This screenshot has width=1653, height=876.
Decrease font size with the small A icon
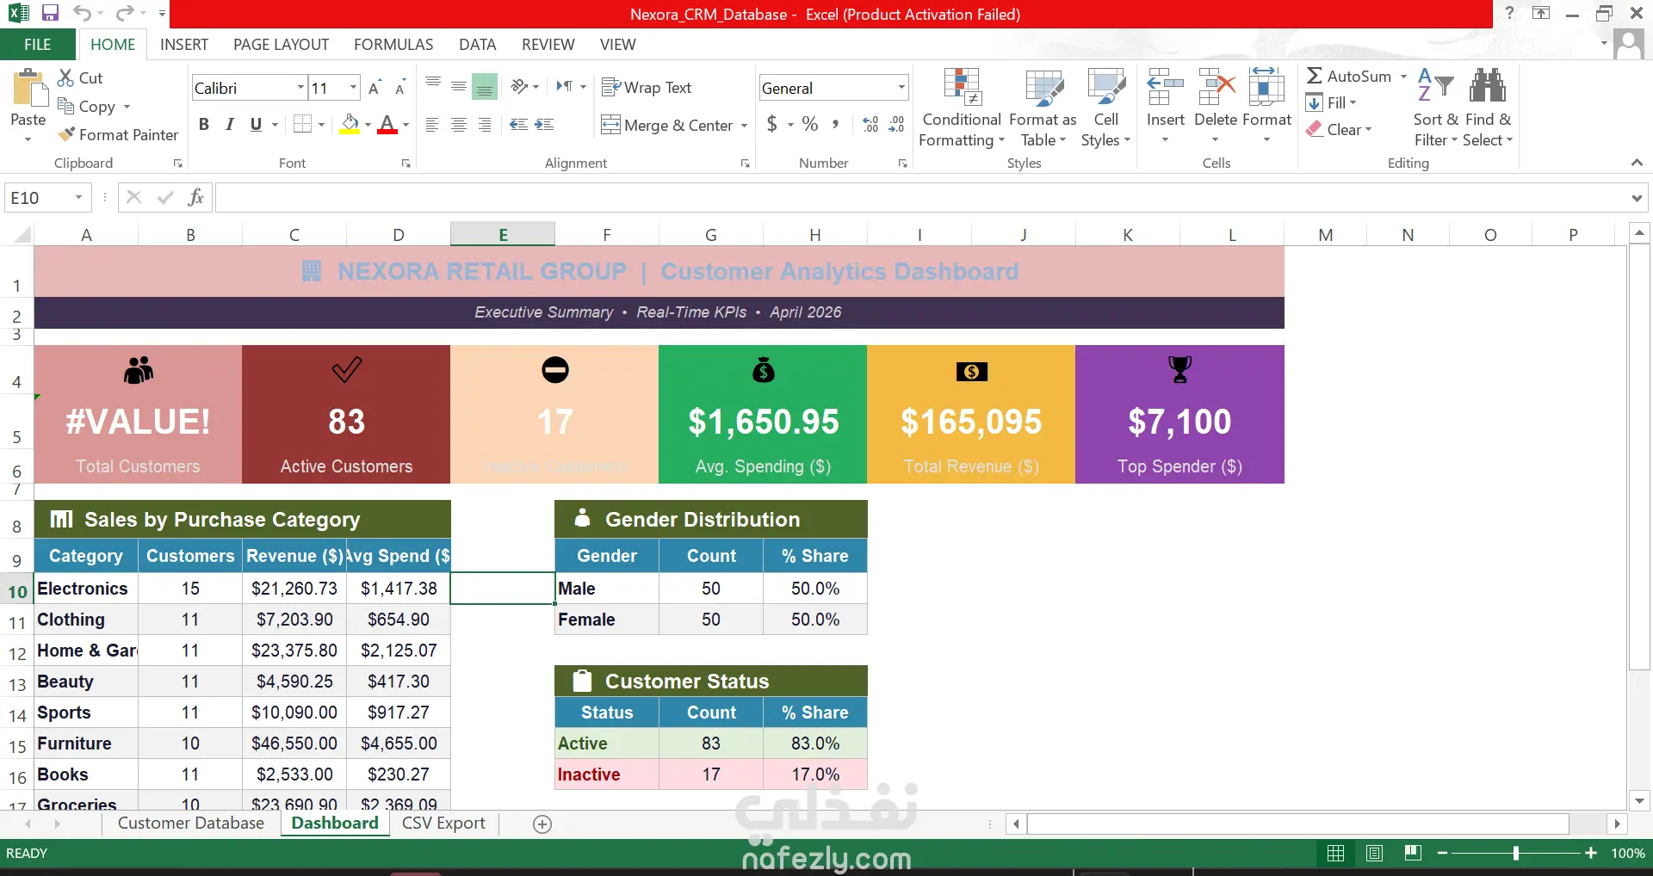(400, 88)
